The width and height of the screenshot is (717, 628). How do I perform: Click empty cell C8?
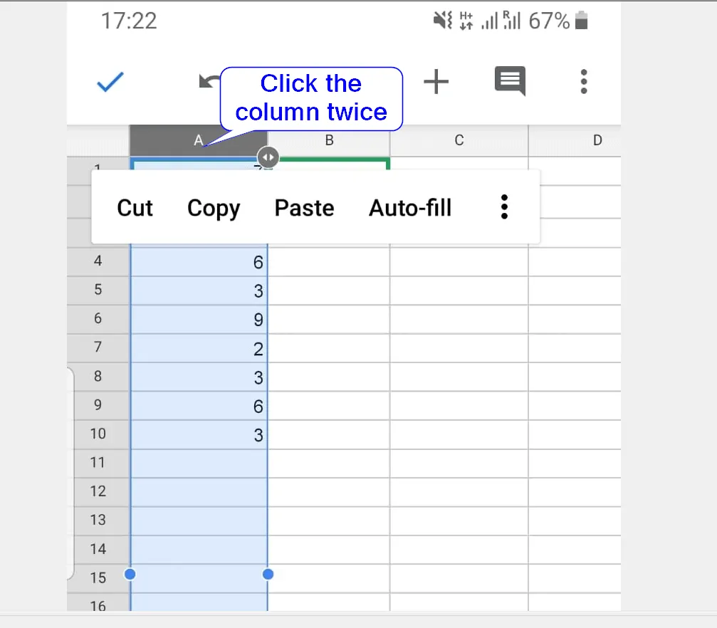tap(459, 377)
